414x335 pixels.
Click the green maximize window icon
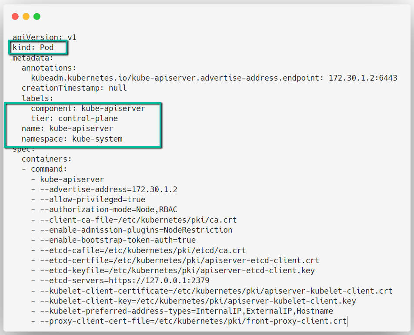(x=37, y=16)
